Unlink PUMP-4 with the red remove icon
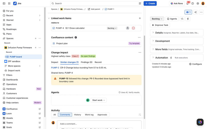The height and width of the screenshot is (129, 207). [x=133, y=28]
